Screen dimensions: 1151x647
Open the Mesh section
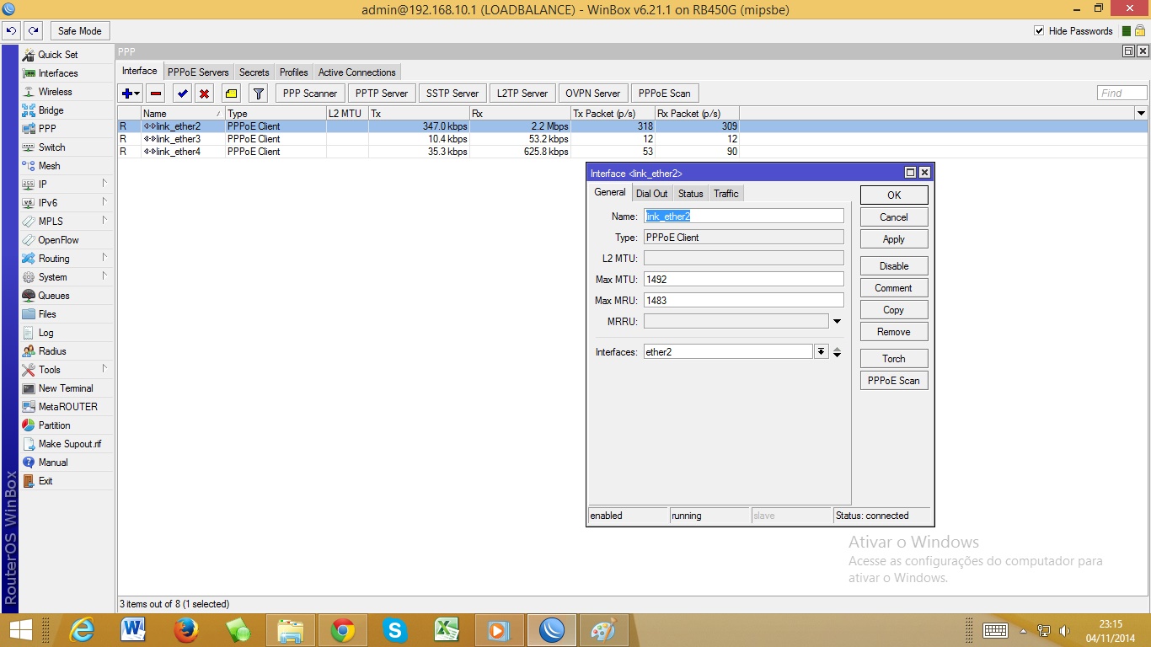(50, 166)
